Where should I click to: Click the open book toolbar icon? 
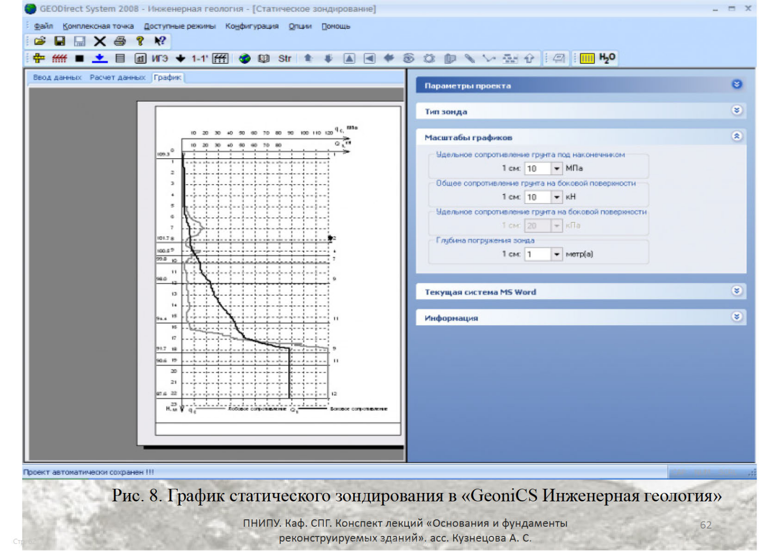[264, 59]
